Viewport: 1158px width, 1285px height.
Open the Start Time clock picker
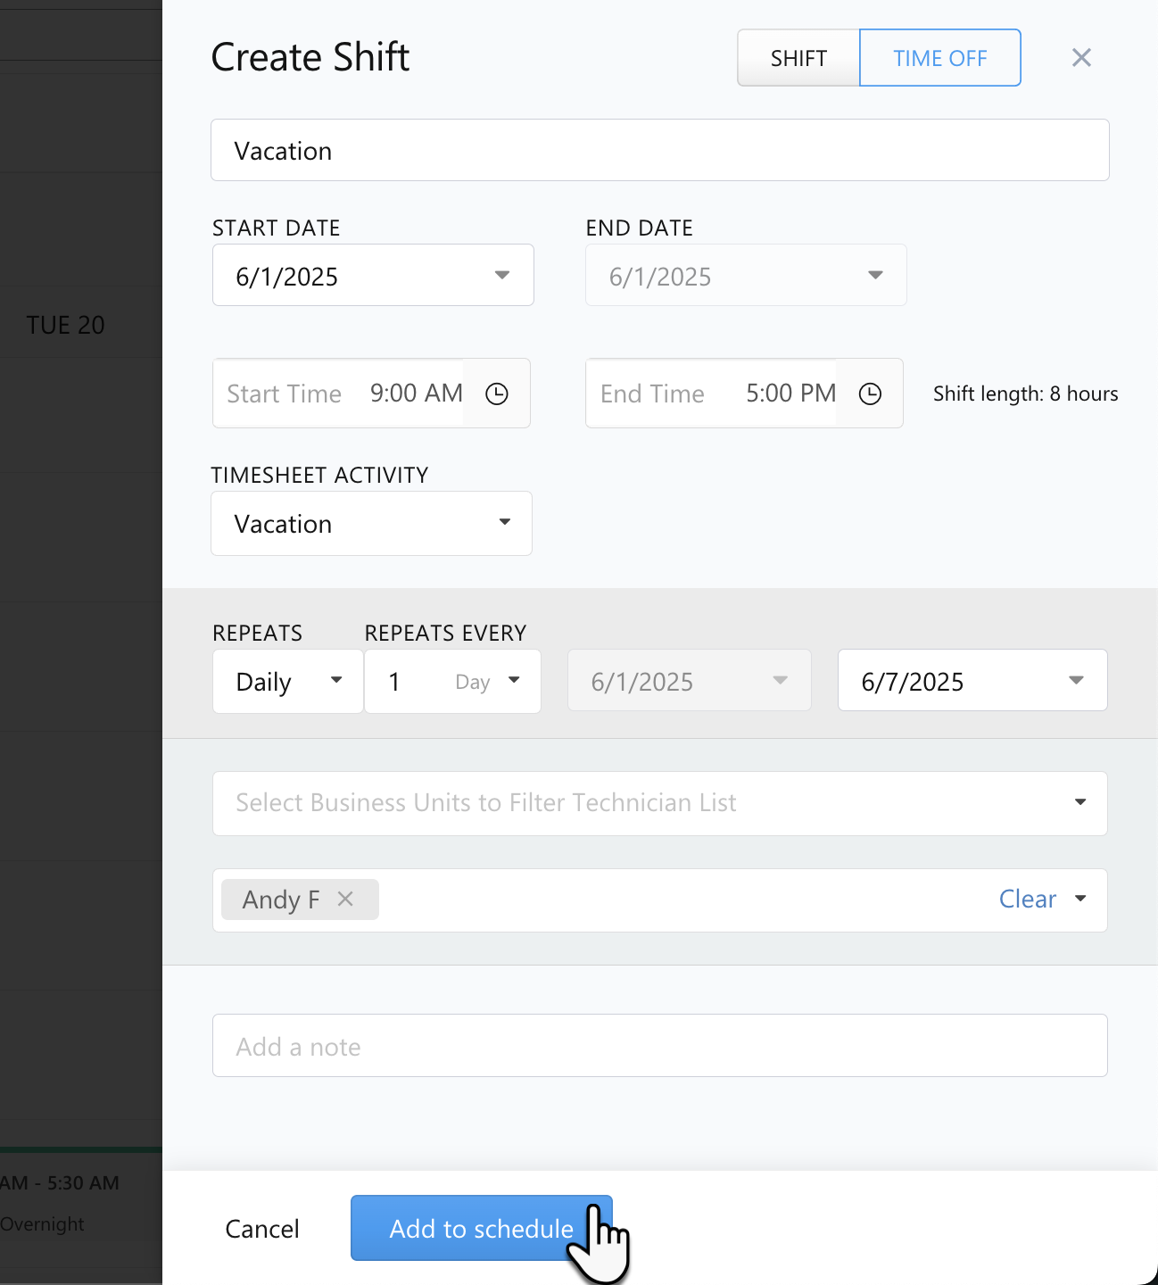pos(496,394)
